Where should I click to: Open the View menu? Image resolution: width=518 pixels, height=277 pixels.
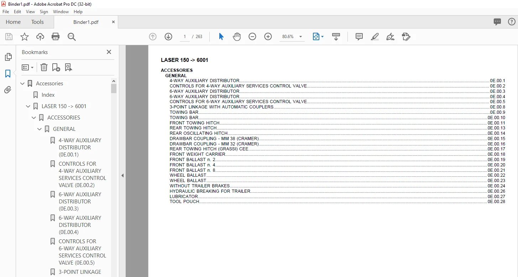(31, 12)
